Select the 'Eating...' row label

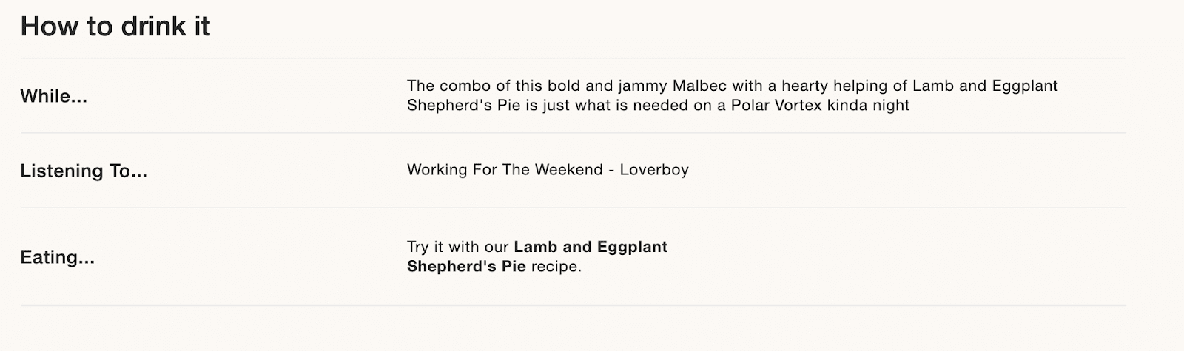point(57,257)
